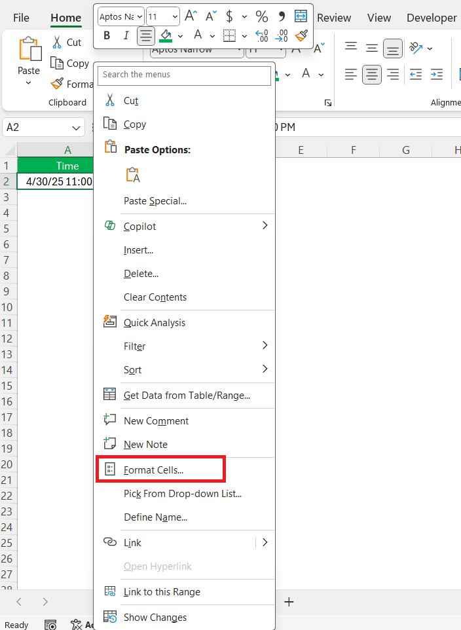The height and width of the screenshot is (630, 461).
Task: Select Clear Contents in context menu
Action: tap(184, 297)
